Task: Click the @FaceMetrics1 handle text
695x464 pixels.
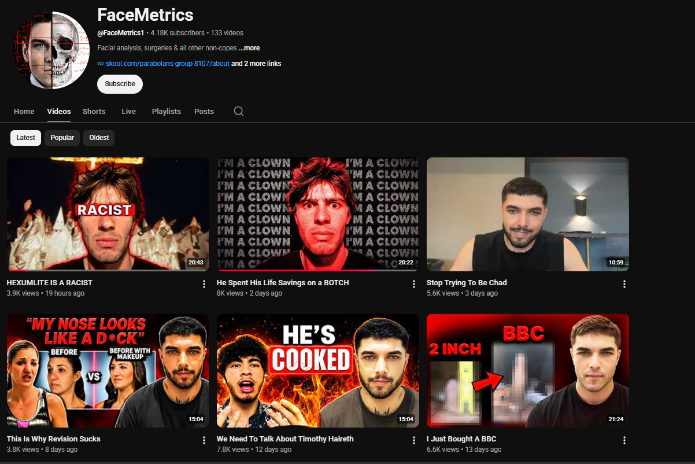Action: tap(121, 33)
